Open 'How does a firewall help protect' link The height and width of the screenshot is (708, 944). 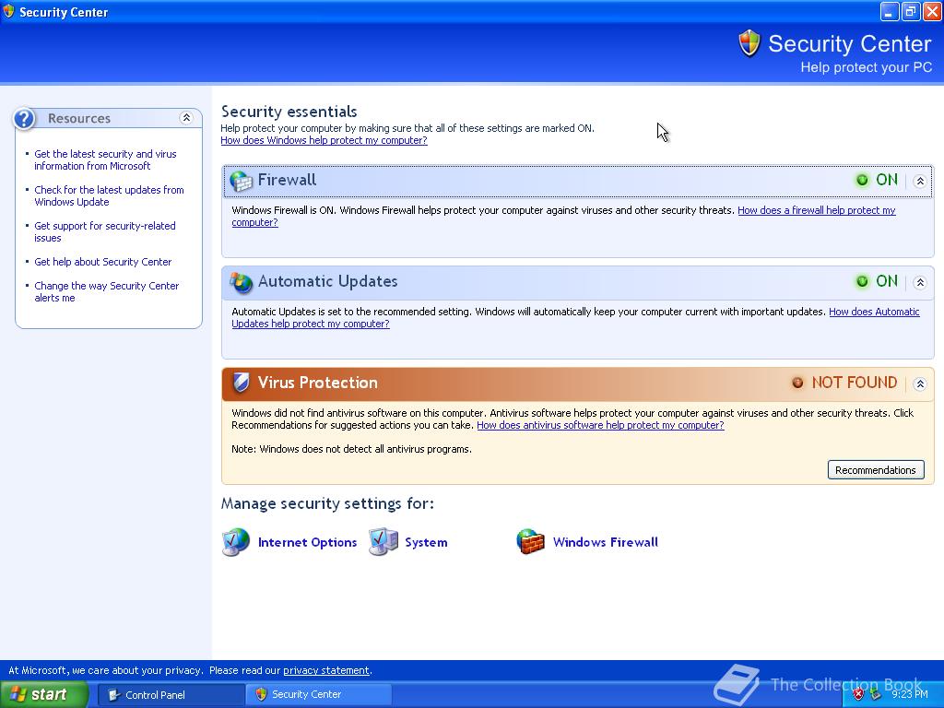click(817, 210)
